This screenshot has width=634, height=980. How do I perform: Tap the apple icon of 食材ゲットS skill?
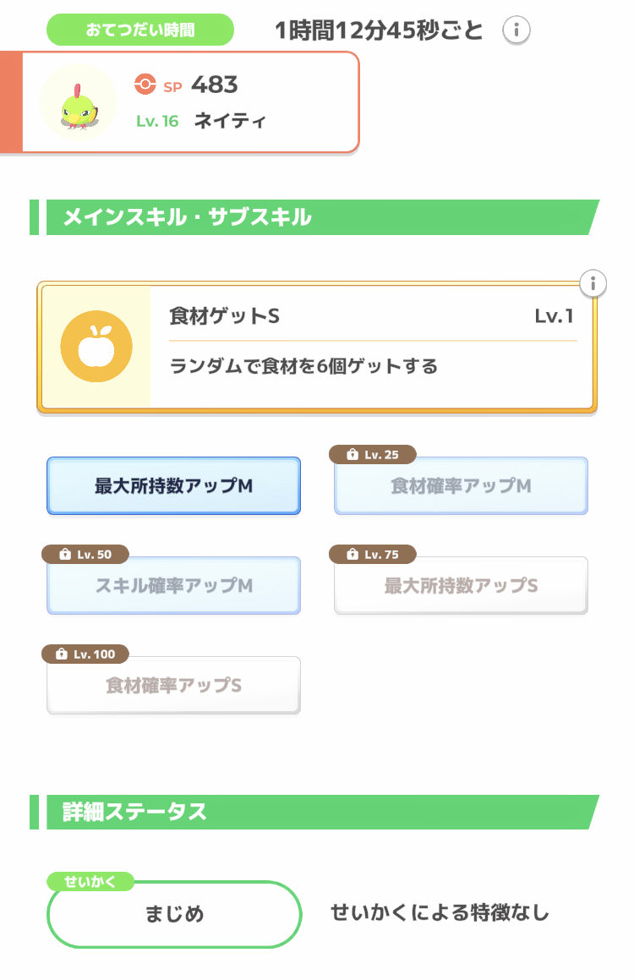95,346
